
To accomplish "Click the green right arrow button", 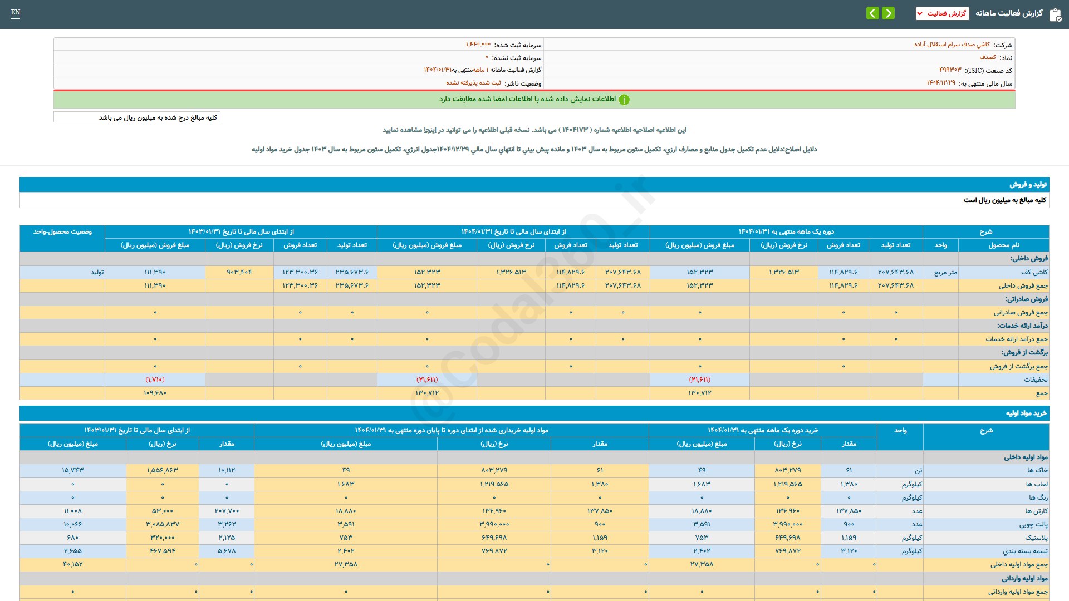I will [x=889, y=13].
